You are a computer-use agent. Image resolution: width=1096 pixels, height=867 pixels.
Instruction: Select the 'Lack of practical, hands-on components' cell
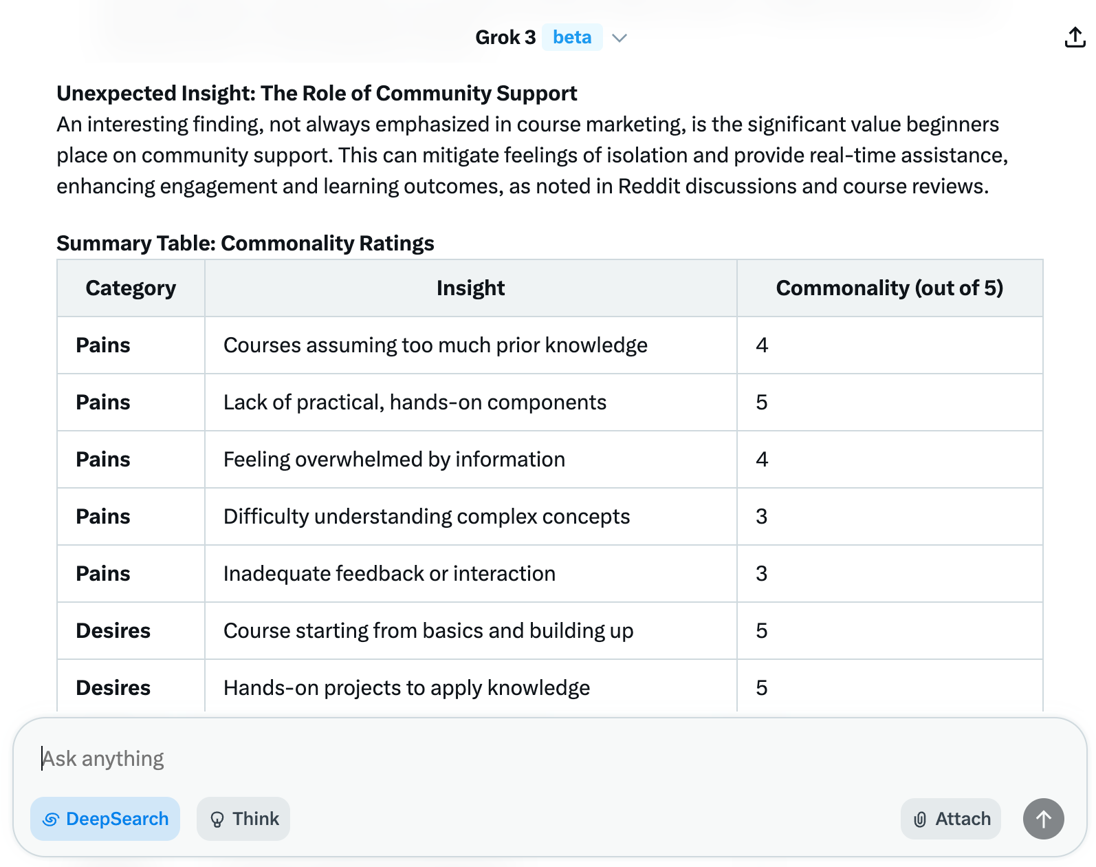tap(470, 402)
